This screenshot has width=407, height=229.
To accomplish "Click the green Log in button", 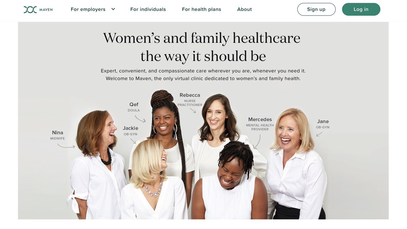I will click(361, 9).
